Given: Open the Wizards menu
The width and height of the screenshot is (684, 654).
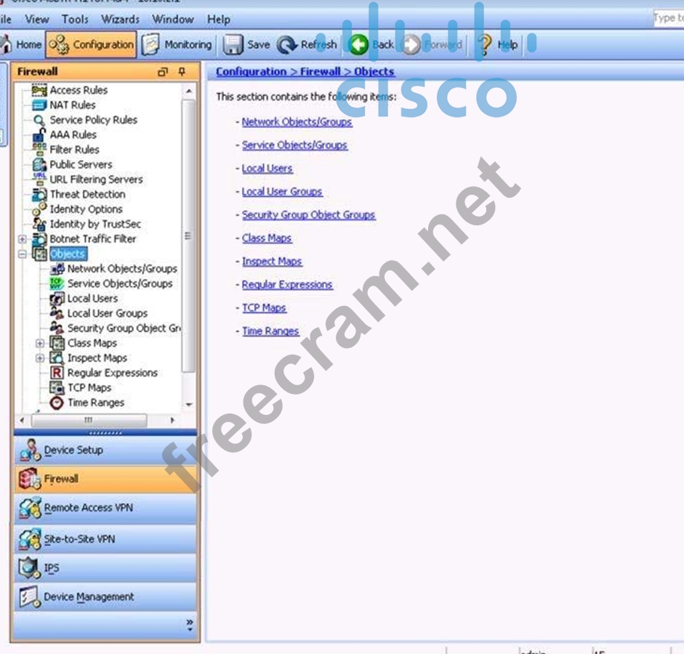Looking at the screenshot, I should (120, 20).
